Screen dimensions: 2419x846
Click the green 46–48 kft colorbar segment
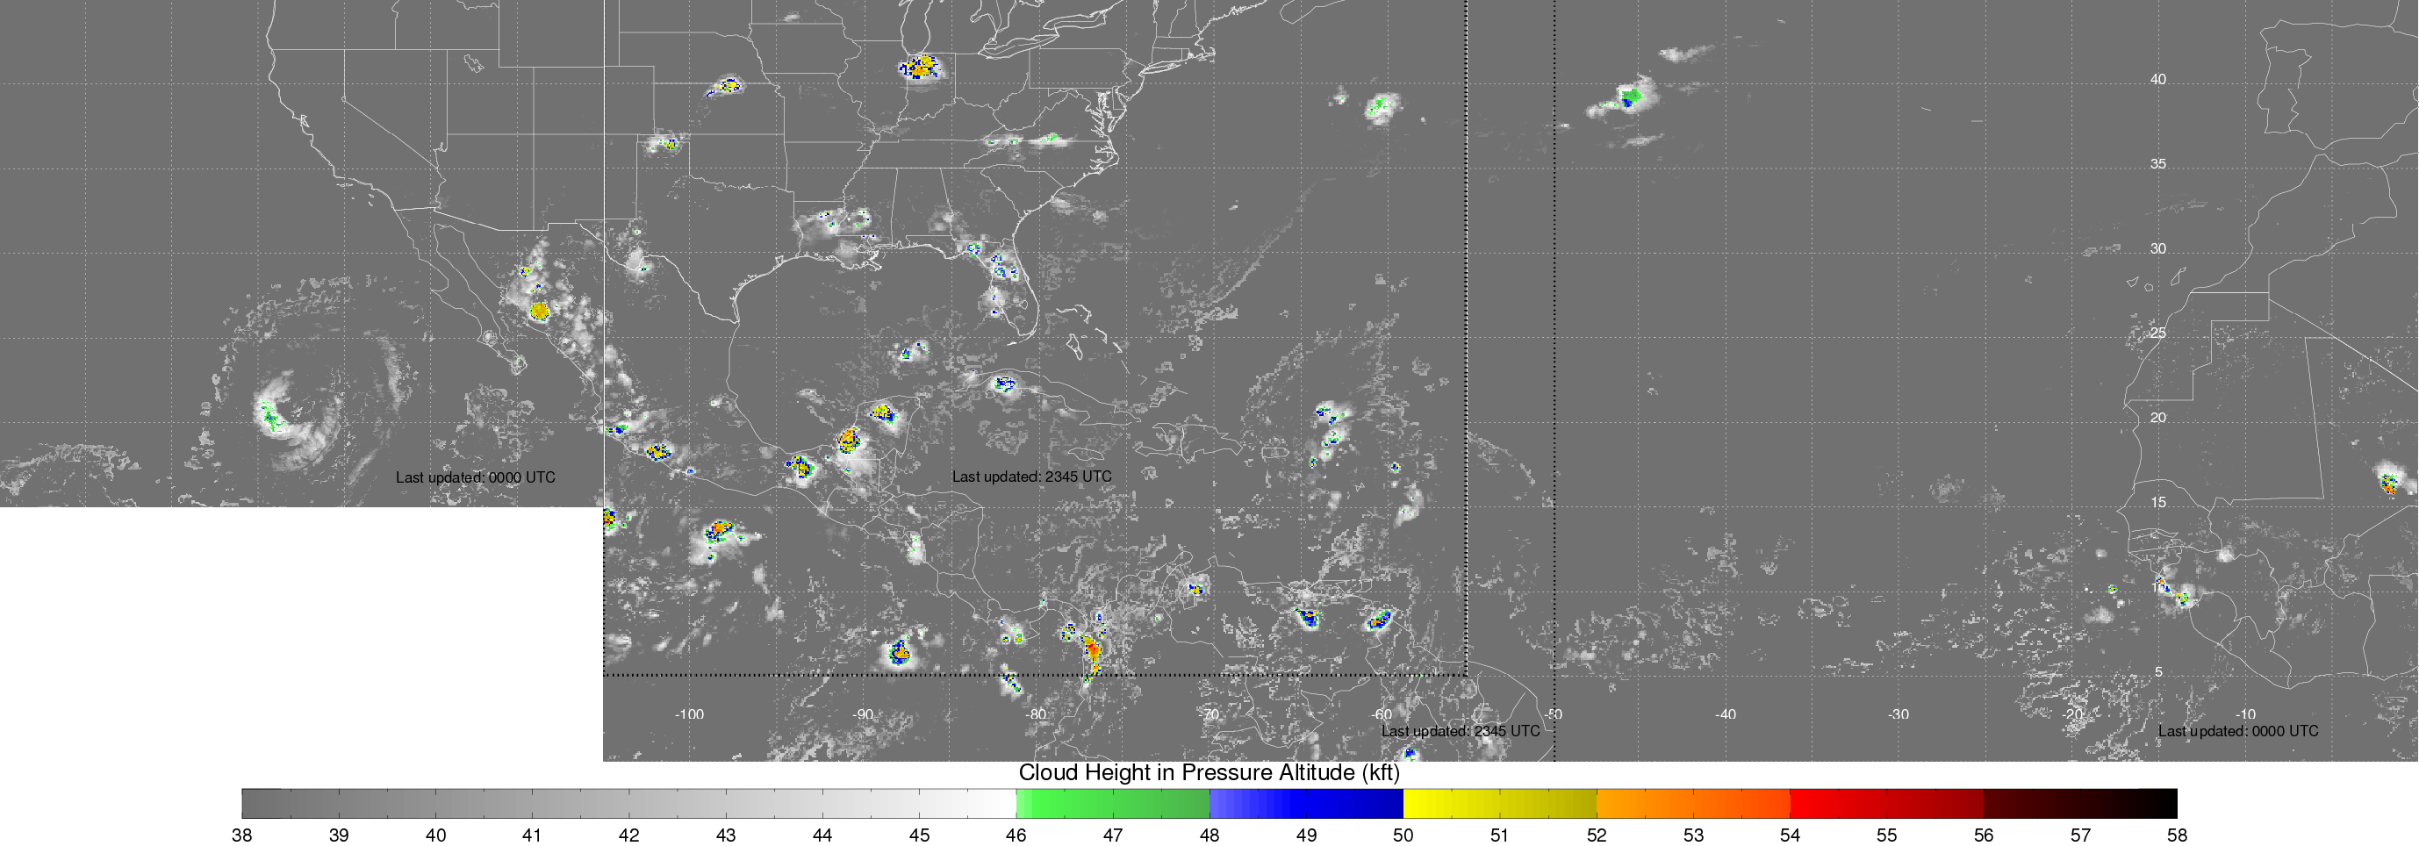pos(1113,804)
